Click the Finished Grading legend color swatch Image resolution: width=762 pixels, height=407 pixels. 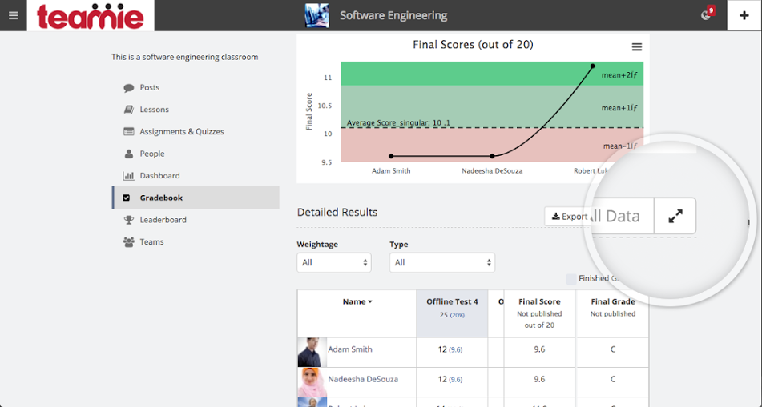pyautogui.click(x=571, y=278)
